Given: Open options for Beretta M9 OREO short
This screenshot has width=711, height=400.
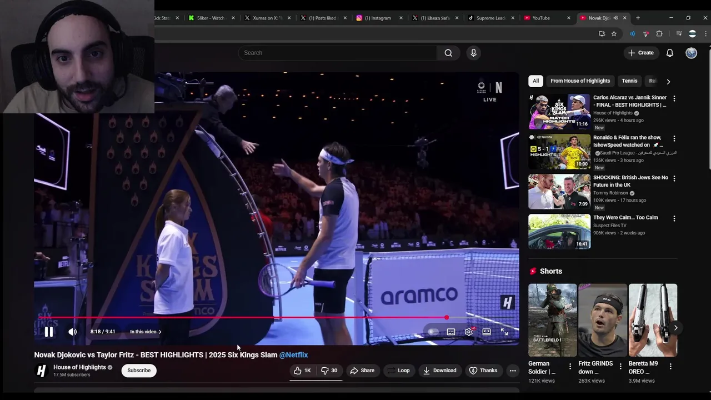Looking at the screenshot, I should click(670, 366).
